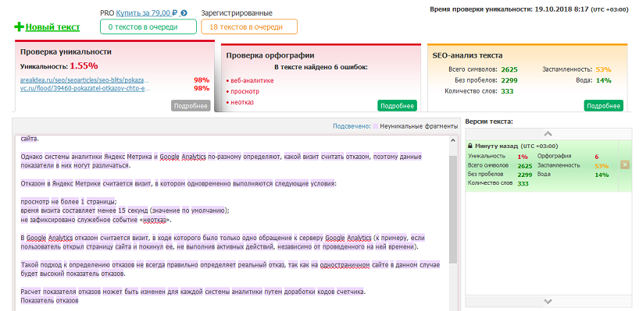Click down chevron in Версии текста list
The height and width of the screenshot is (311, 639).
(x=548, y=301)
